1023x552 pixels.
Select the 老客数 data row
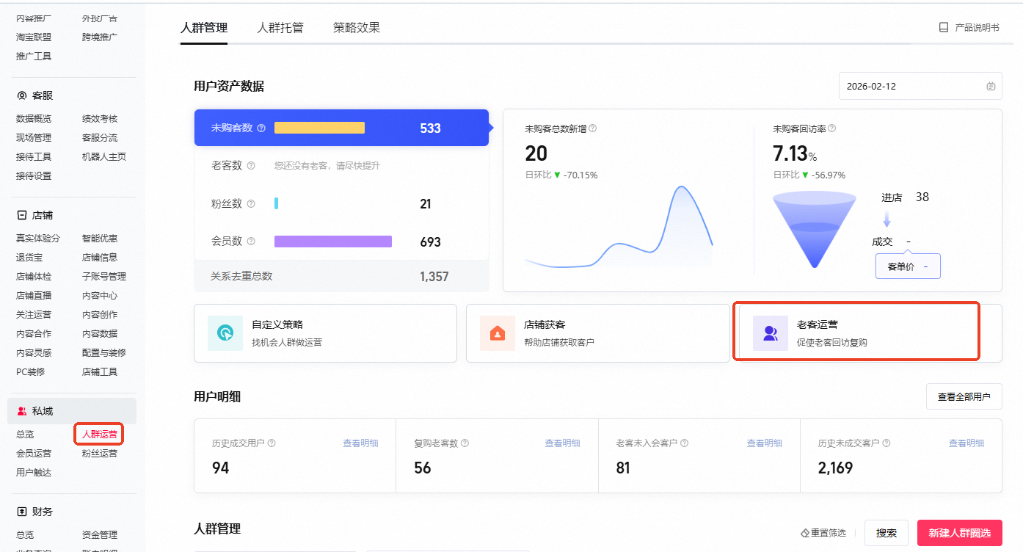point(341,166)
